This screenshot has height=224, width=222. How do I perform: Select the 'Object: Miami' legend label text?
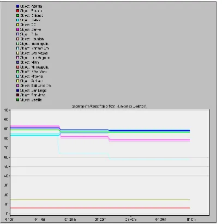coord(29,62)
